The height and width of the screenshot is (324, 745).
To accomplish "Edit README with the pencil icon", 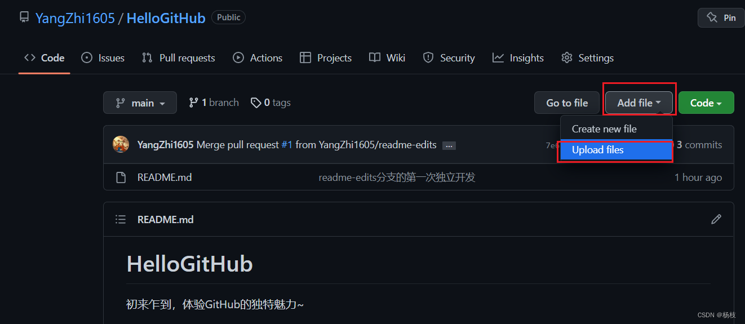I will [x=716, y=219].
